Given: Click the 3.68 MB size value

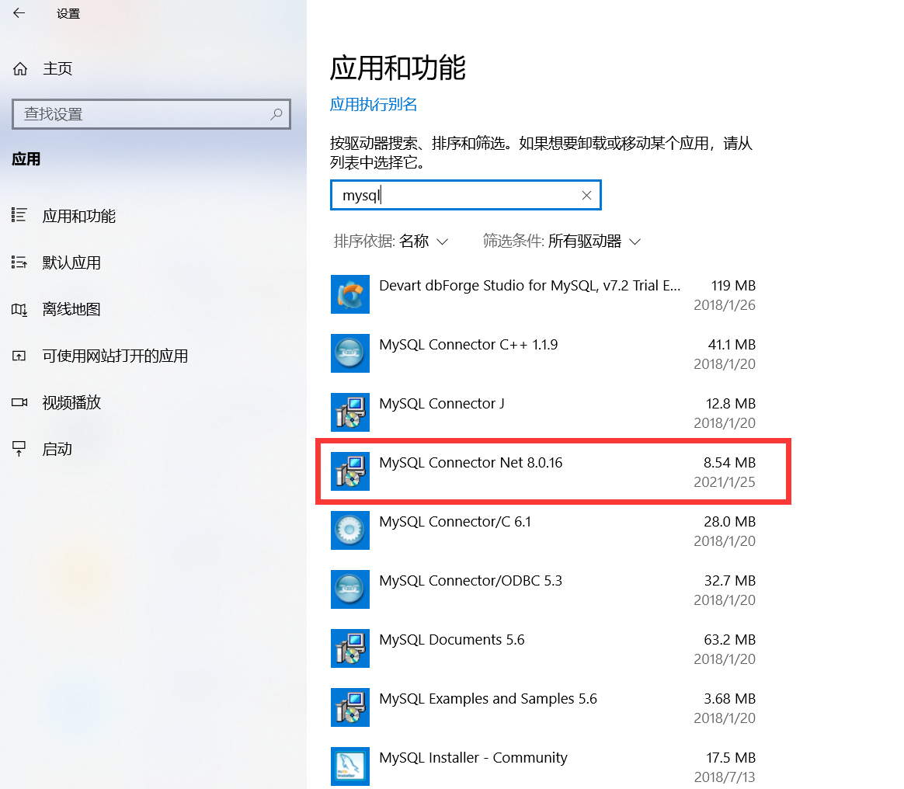Looking at the screenshot, I should click(x=730, y=699).
